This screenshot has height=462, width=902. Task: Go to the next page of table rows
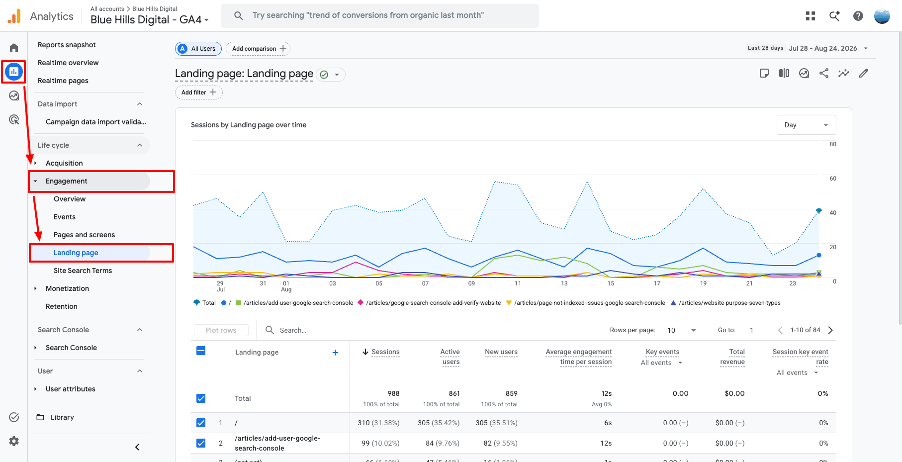(x=830, y=330)
